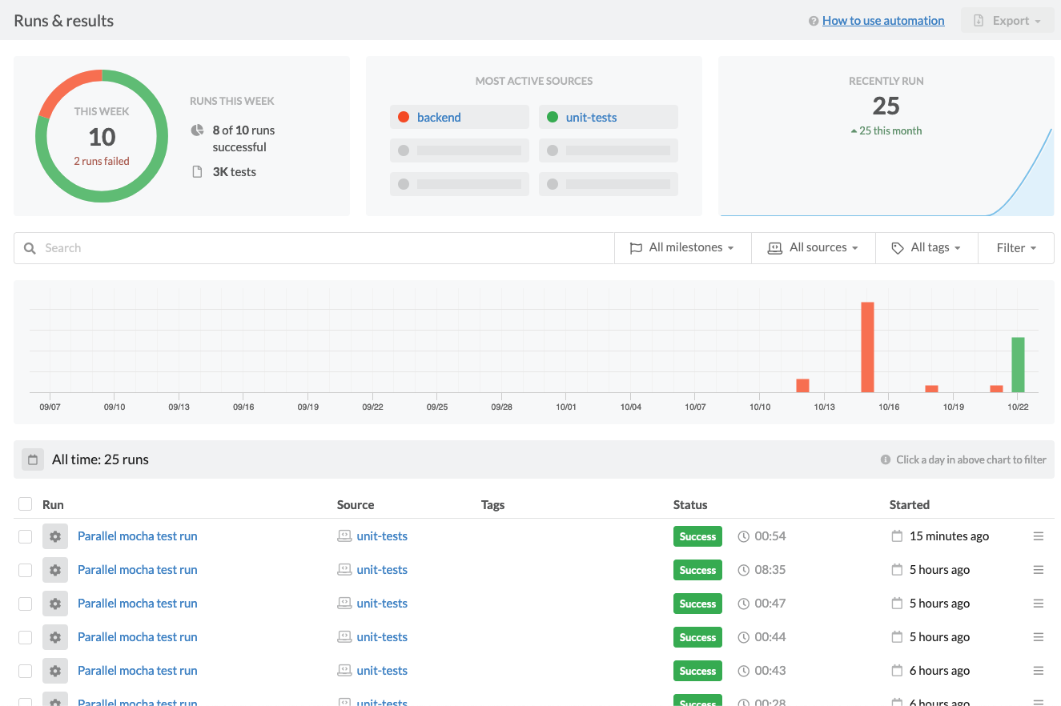Open Parallel mocha test run lasting 00:44
The image size is (1061, 706).
pos(137,637)
